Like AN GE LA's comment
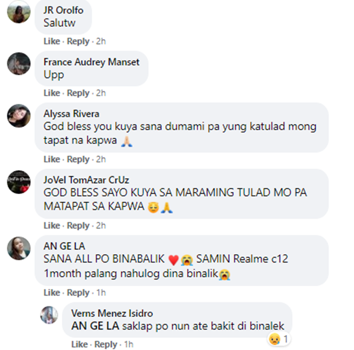Viewport: 354px width, 350px height. click(x=52, y=292)
